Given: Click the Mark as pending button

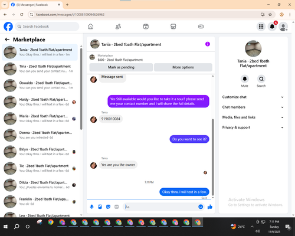Looking at the screenshot, I should [x=121, y=67].
